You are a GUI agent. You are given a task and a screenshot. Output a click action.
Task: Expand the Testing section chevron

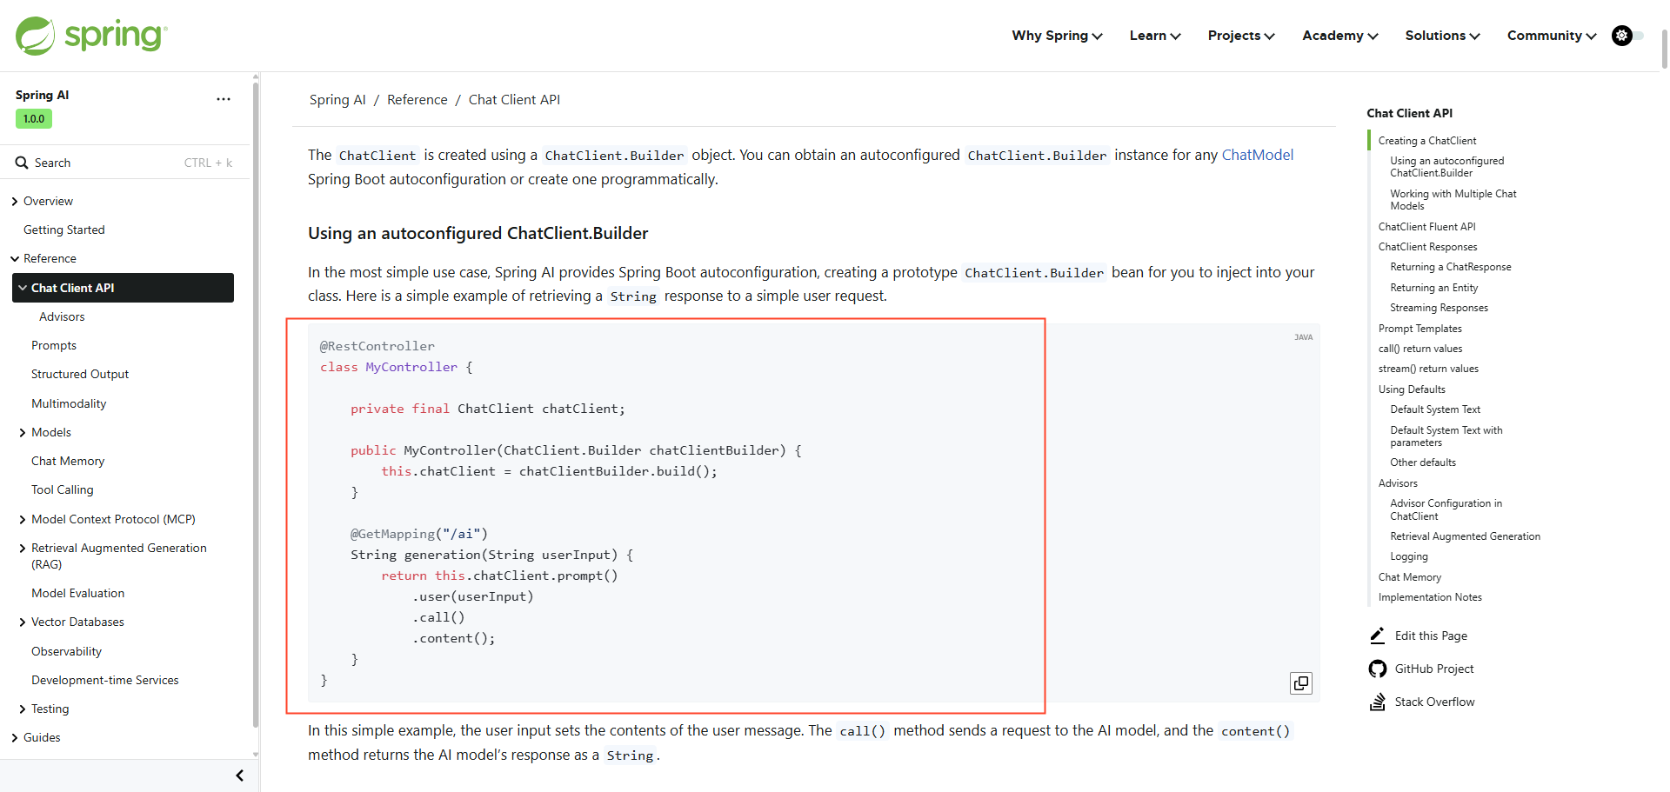point(23,709)
